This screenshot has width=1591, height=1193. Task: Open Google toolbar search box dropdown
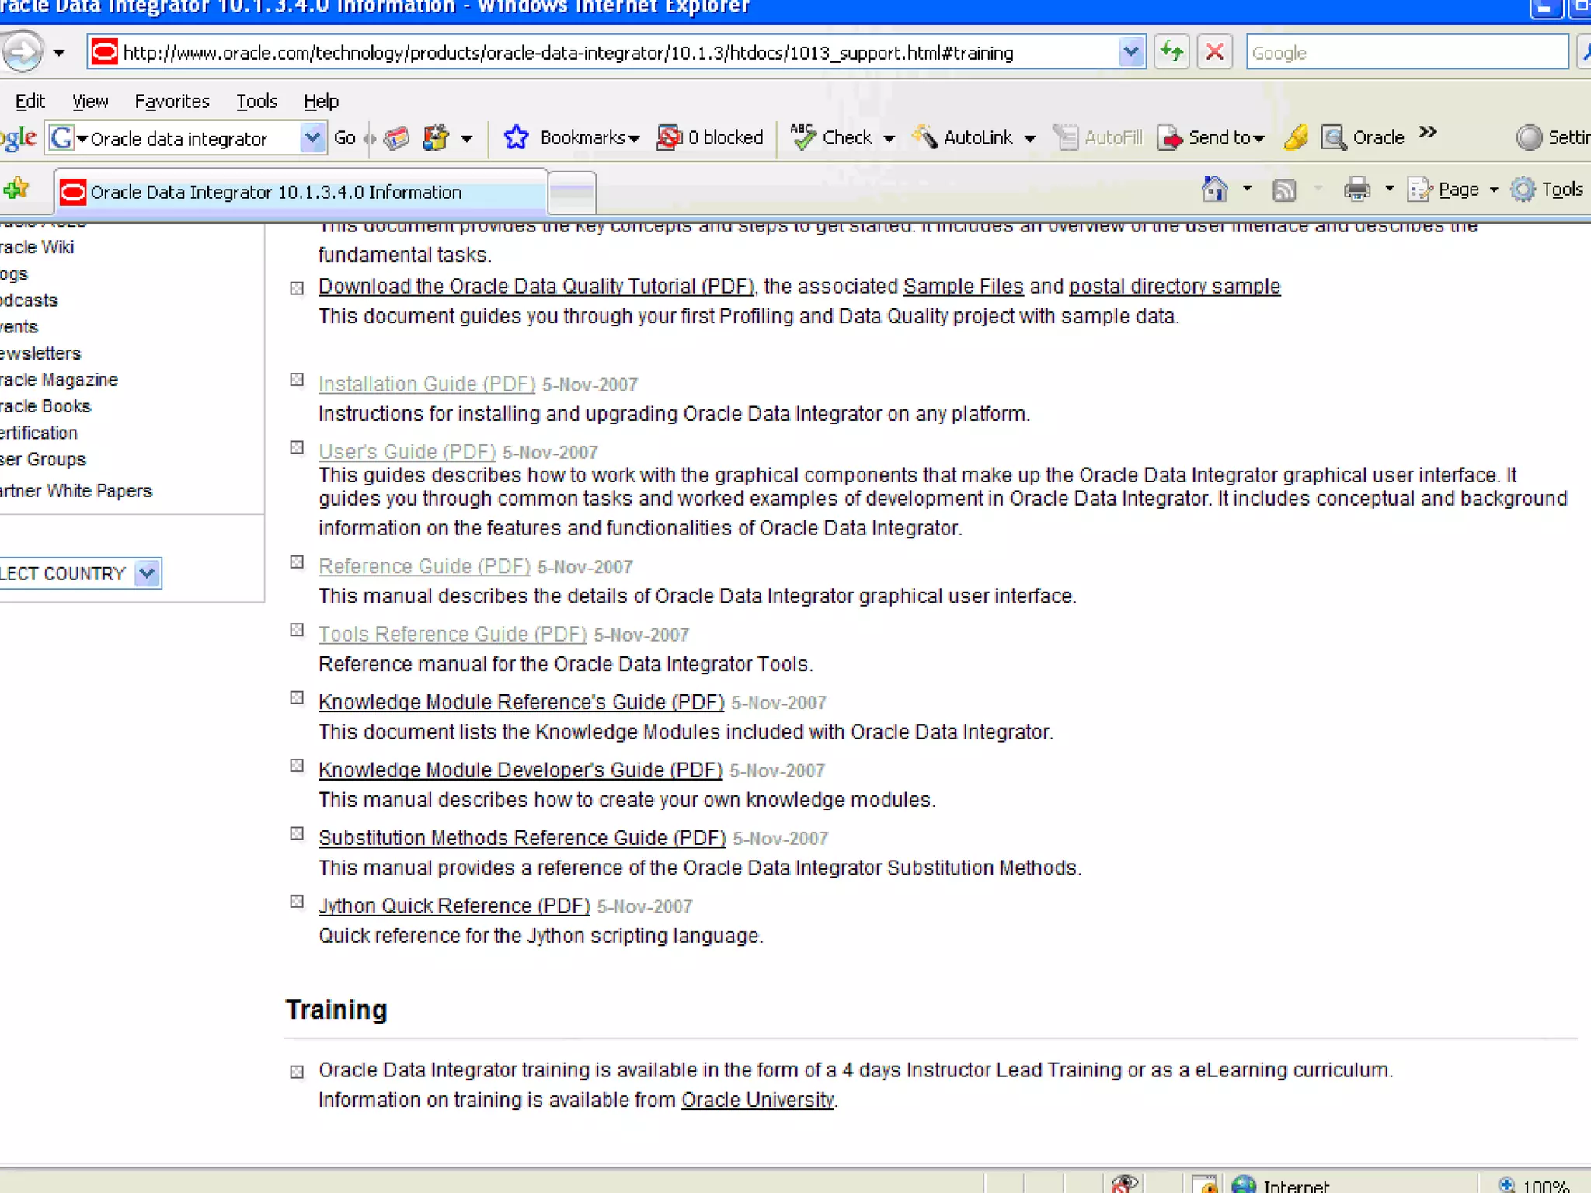pyautogui.click(x=312, y=138)
